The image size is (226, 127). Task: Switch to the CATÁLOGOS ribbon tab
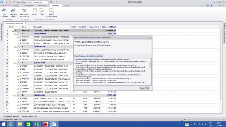click(42, 6)
